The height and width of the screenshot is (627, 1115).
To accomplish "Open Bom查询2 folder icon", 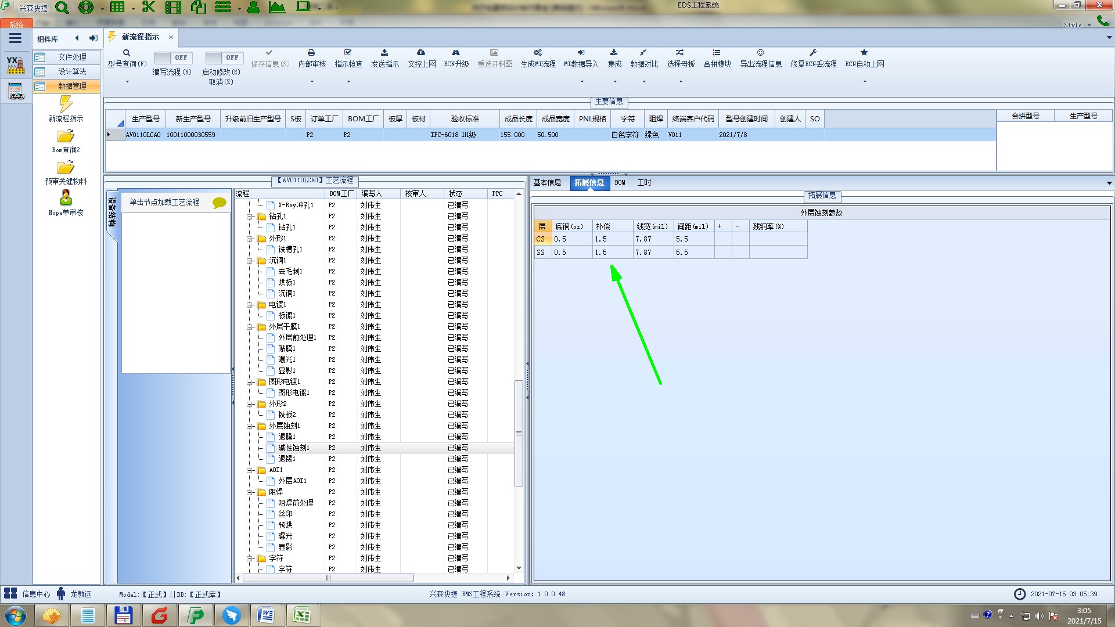I will point(66,136).
